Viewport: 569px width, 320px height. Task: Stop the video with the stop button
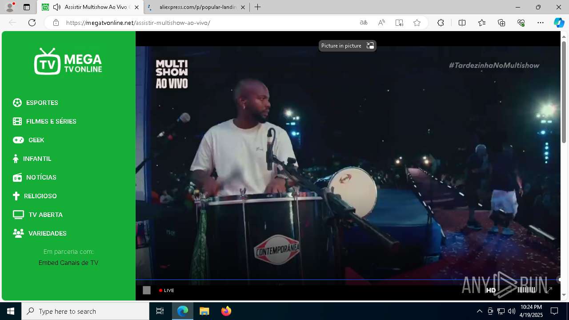coord(147,290)
